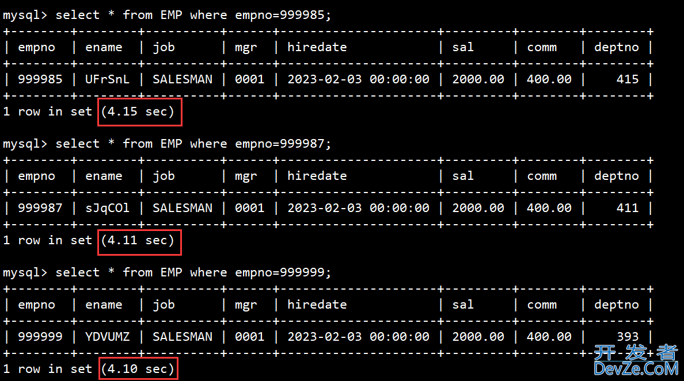Select the empno value 999985 in first result

[x=40, y=79]
